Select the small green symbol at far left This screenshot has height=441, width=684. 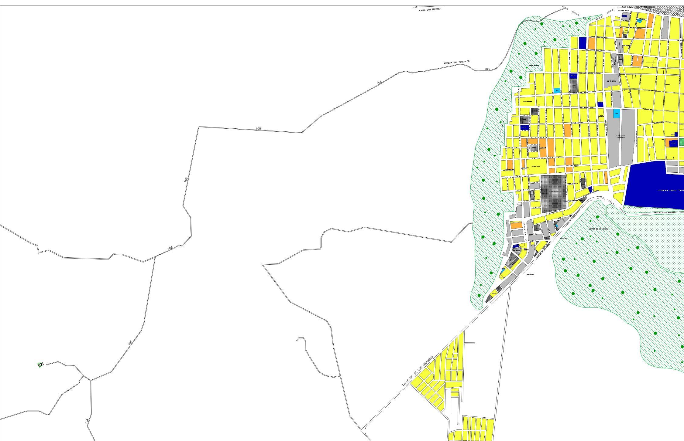pos(40,364)
